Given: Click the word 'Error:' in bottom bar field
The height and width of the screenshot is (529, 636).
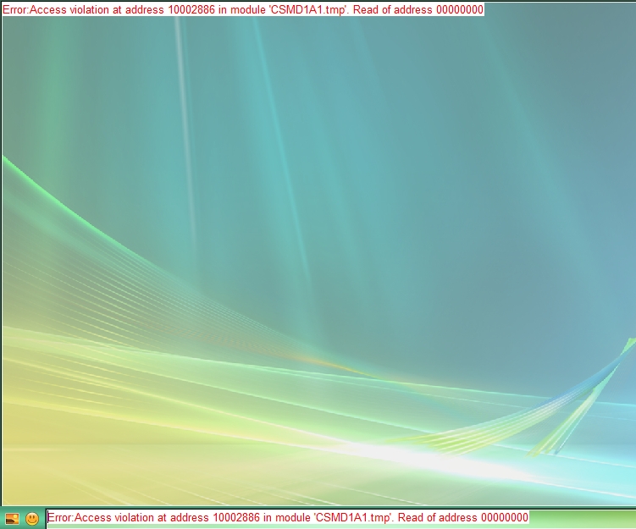Looking at the screenshot, I should [x=61, y=517].
